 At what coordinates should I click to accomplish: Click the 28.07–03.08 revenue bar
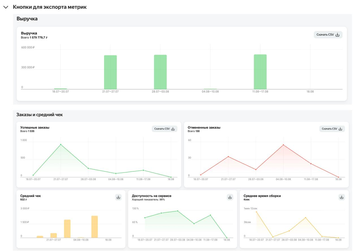(x=160, y=72)
